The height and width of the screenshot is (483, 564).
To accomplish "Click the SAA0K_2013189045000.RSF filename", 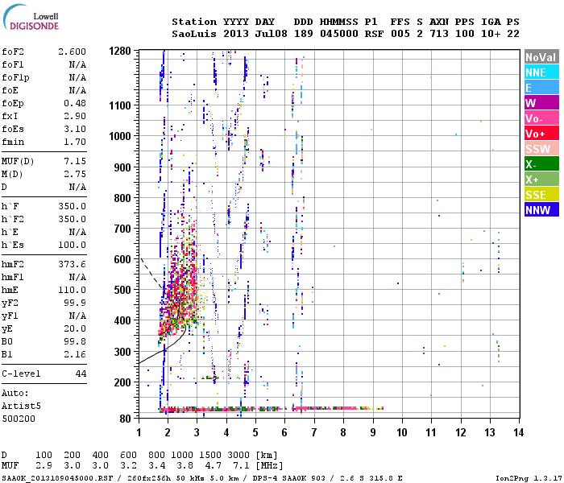I will (57, 478).
